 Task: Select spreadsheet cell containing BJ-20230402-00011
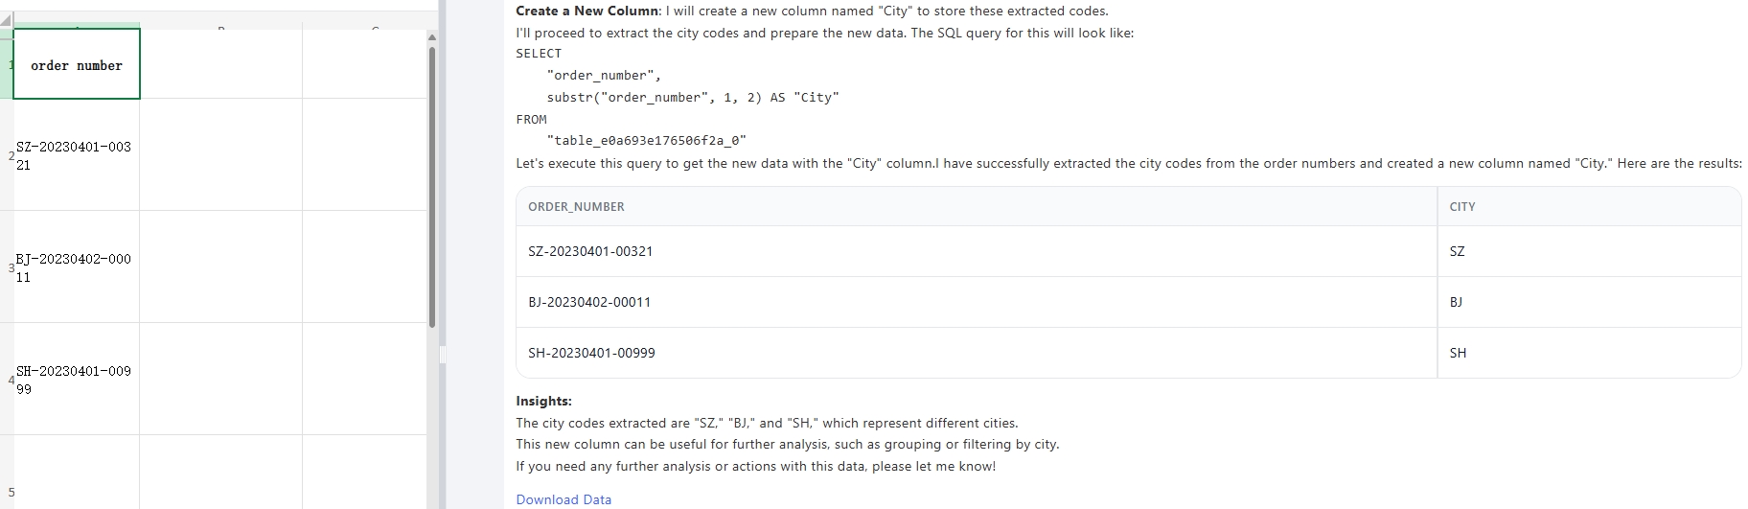pos(76,267)
